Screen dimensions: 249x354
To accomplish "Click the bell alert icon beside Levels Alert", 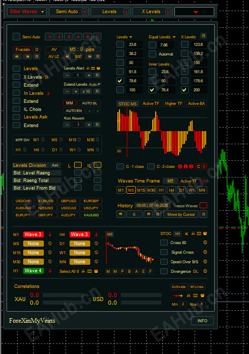I will (88, 68).
